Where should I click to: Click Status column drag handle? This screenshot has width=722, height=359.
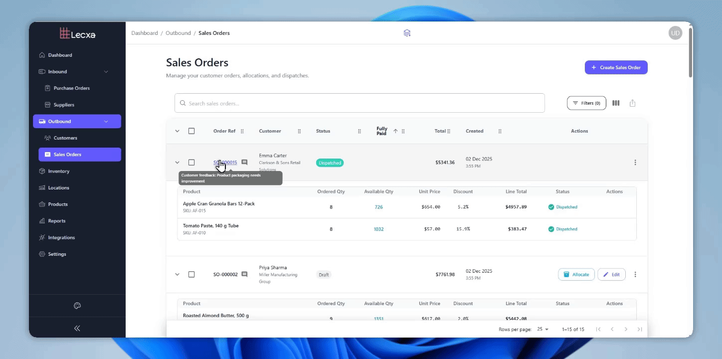point(360,131)
